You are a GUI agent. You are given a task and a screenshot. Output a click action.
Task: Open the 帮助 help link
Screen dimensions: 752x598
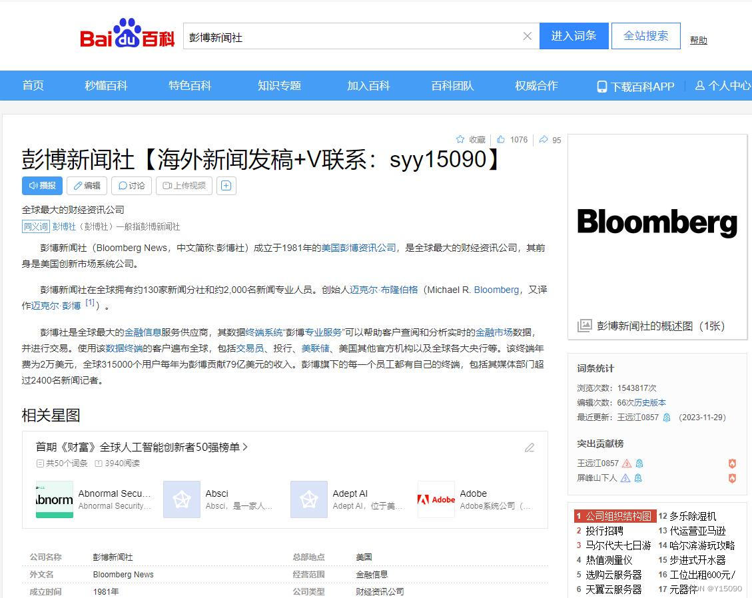point(698,40)
